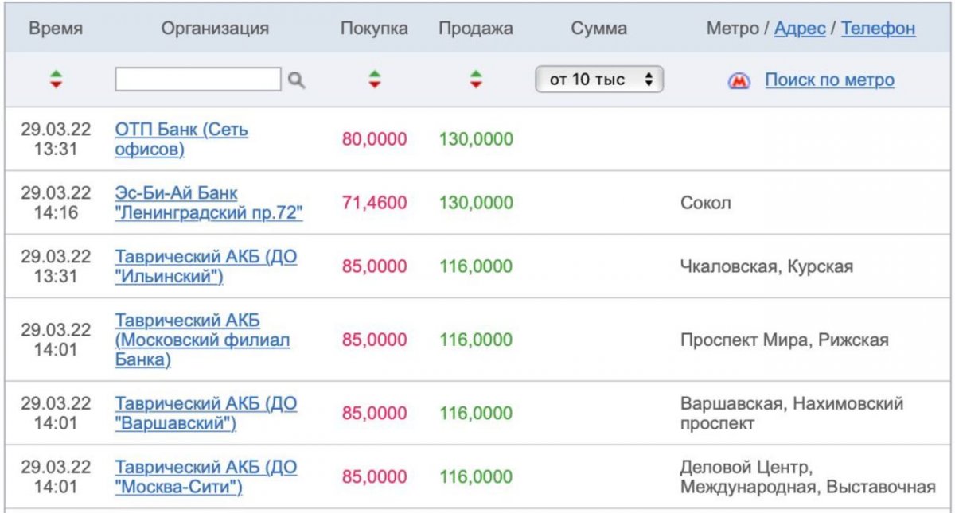This screenshot has height=513, width=955.
Task: Click the red metro M icon
Action: point(739,80)
